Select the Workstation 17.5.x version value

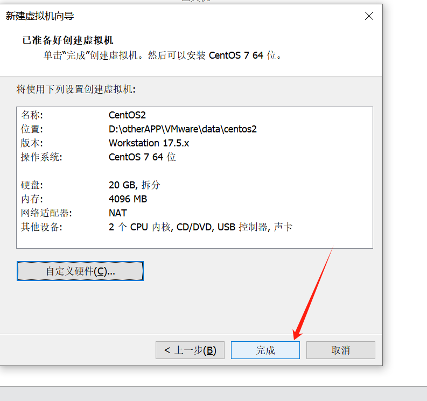(x=149, y=143)
